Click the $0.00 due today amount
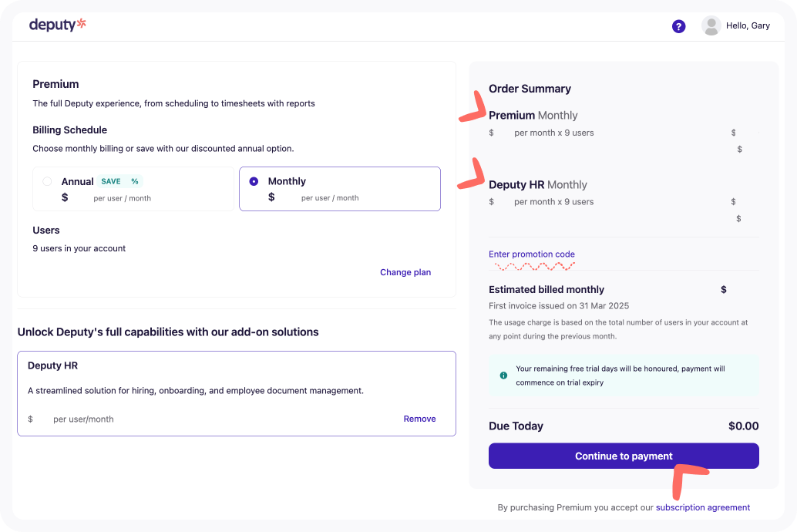This screenshot has width=797, height=532. click(743, 426)
